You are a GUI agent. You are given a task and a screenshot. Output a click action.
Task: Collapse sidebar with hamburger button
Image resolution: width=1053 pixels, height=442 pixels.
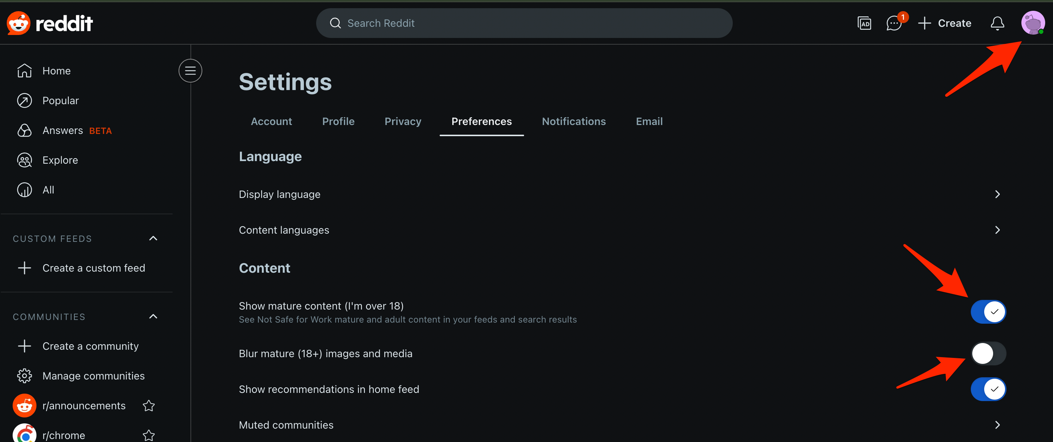click(190, 71)
